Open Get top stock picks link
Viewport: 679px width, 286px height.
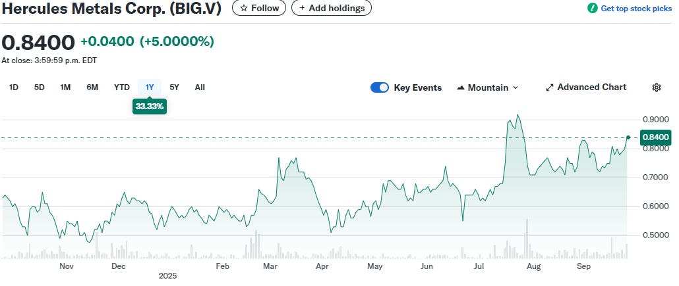(636, 8)
